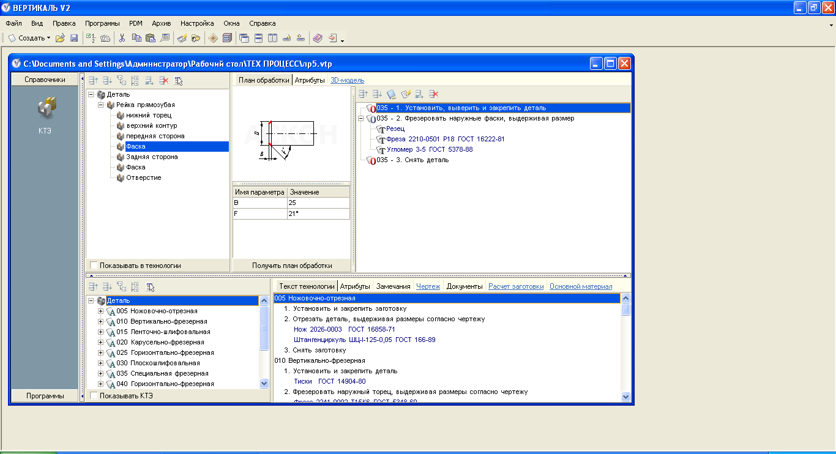Open the Создать dropdown arrow
Image resolution: width=836 pixels, height=454 pixels.
coord(49,38)
